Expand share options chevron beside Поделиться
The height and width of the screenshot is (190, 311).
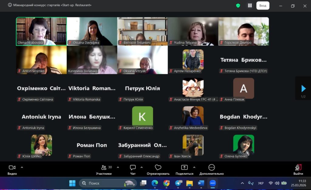pyautogui.click(x=194, y=167)
